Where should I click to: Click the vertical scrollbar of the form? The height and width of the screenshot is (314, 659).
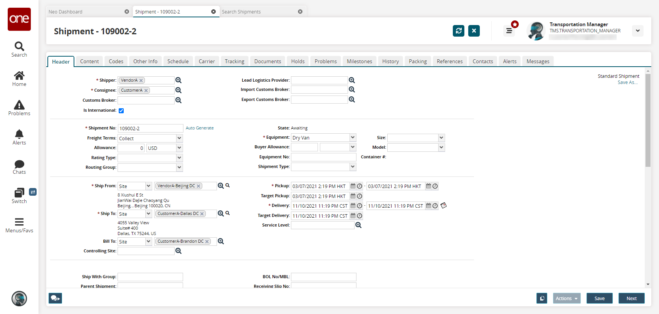pos(648,120)
